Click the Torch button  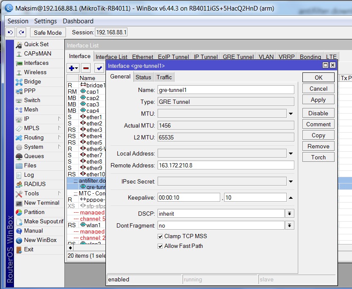tap(319, 157)
